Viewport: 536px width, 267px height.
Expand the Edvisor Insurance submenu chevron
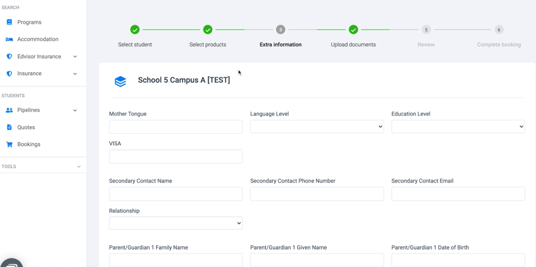pos(75,57)
